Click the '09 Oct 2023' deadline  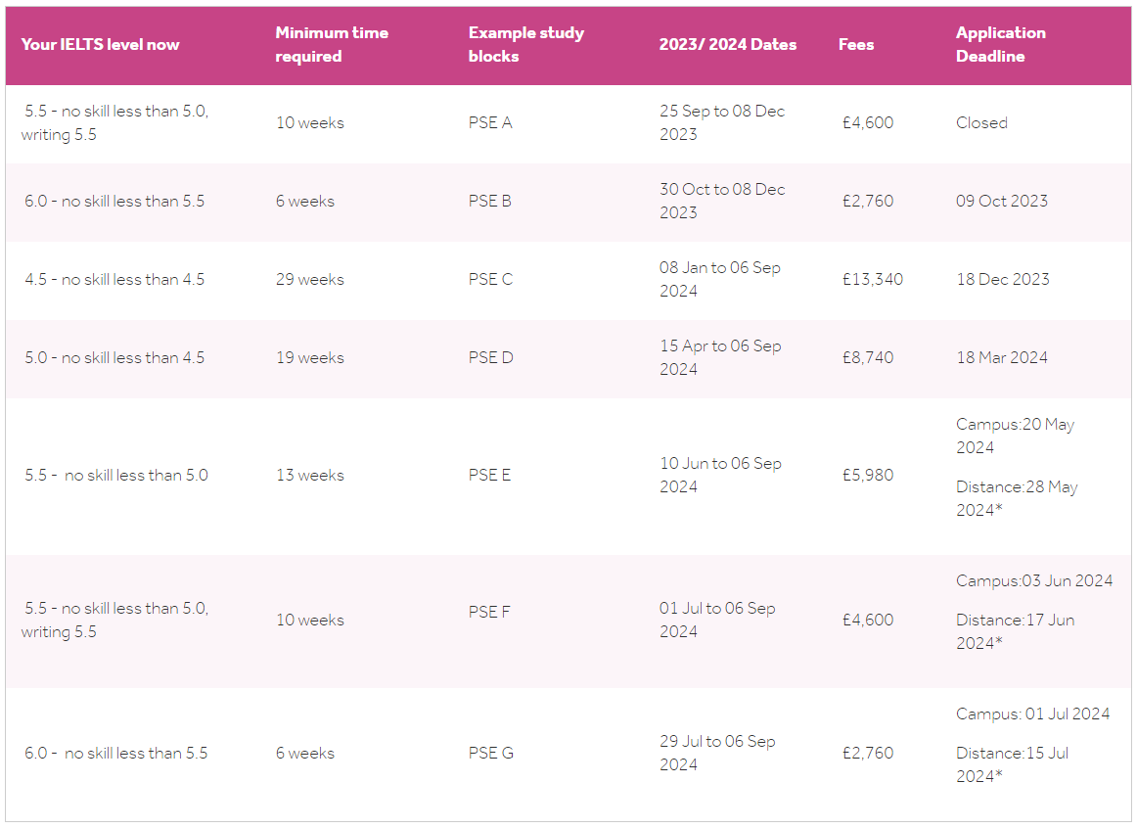pyautogui.click(x=1002, y=201)
